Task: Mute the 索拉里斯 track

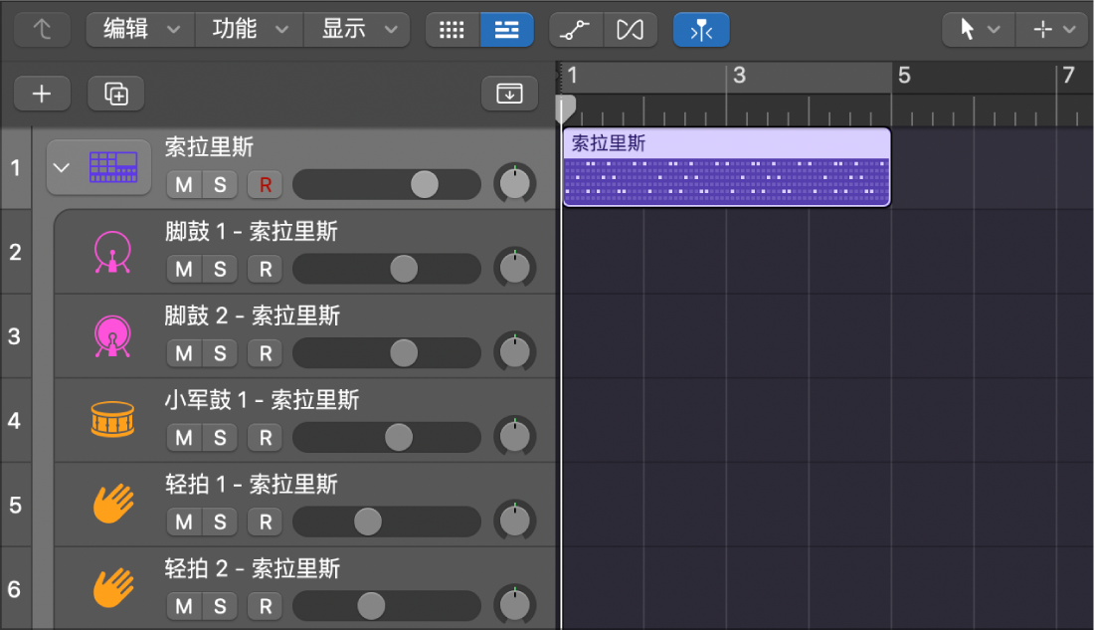Action: pos(185,184)
